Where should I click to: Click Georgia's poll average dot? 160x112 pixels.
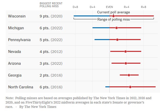point(129,75)
